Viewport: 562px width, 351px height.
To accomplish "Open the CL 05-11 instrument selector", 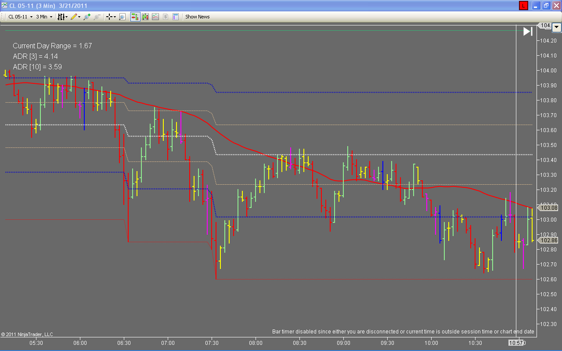I will coord(20,17).
